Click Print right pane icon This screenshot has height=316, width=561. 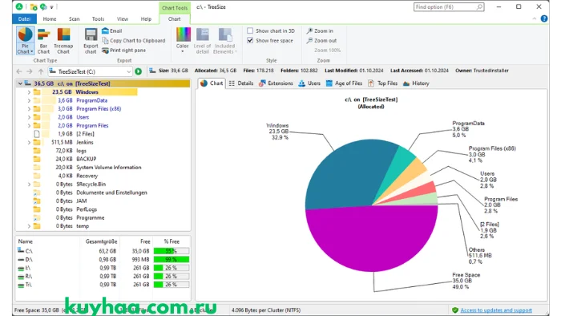coord(105,51)
